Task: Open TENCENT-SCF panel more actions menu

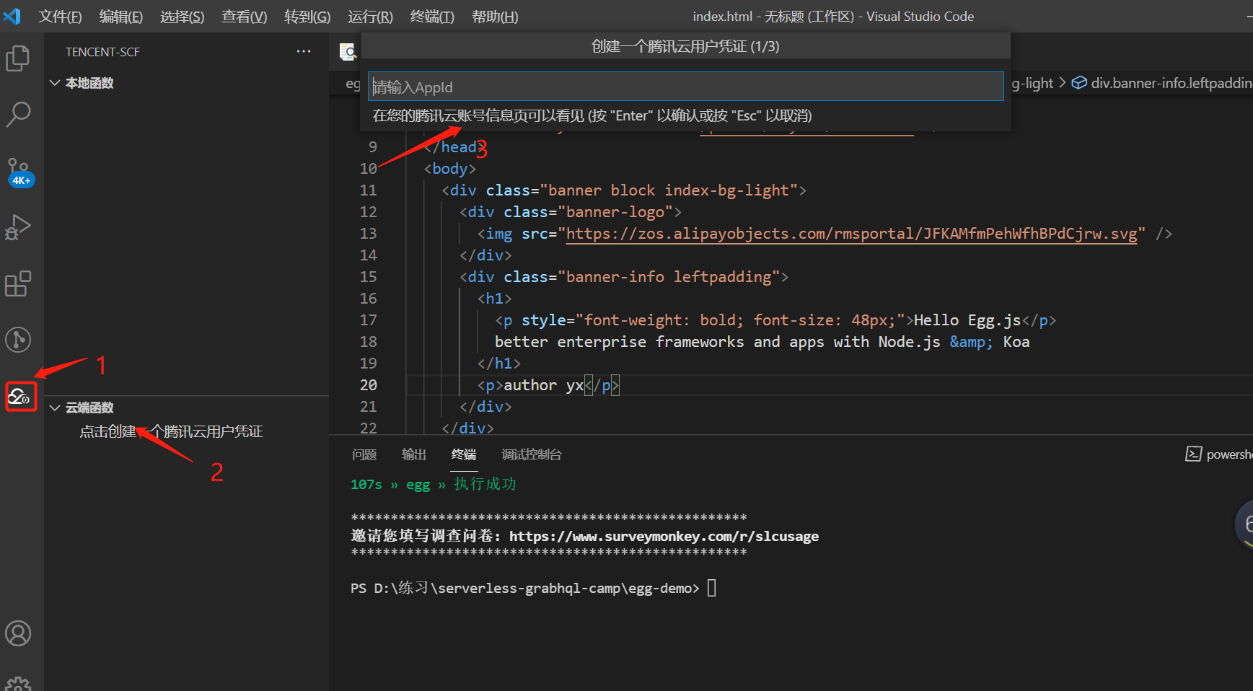Action: [304, 51]
